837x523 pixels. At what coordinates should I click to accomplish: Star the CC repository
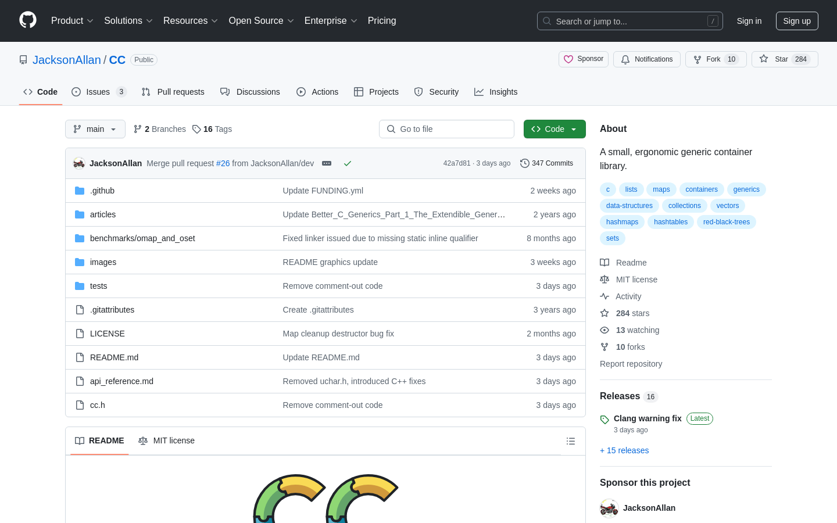click(x=785, y=59)
